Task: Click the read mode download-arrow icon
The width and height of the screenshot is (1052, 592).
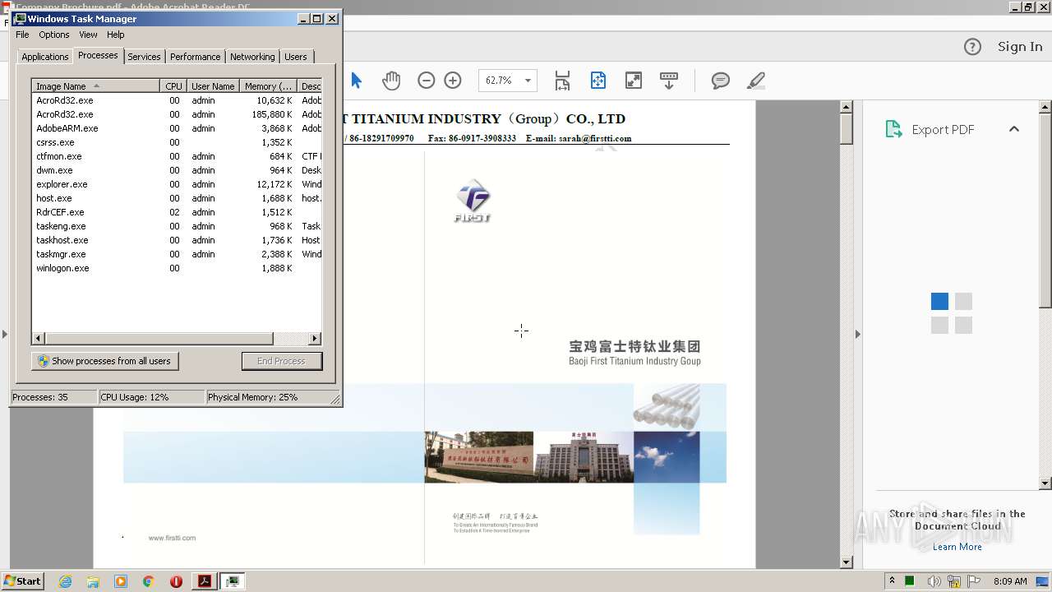Action: coord(669,80)
